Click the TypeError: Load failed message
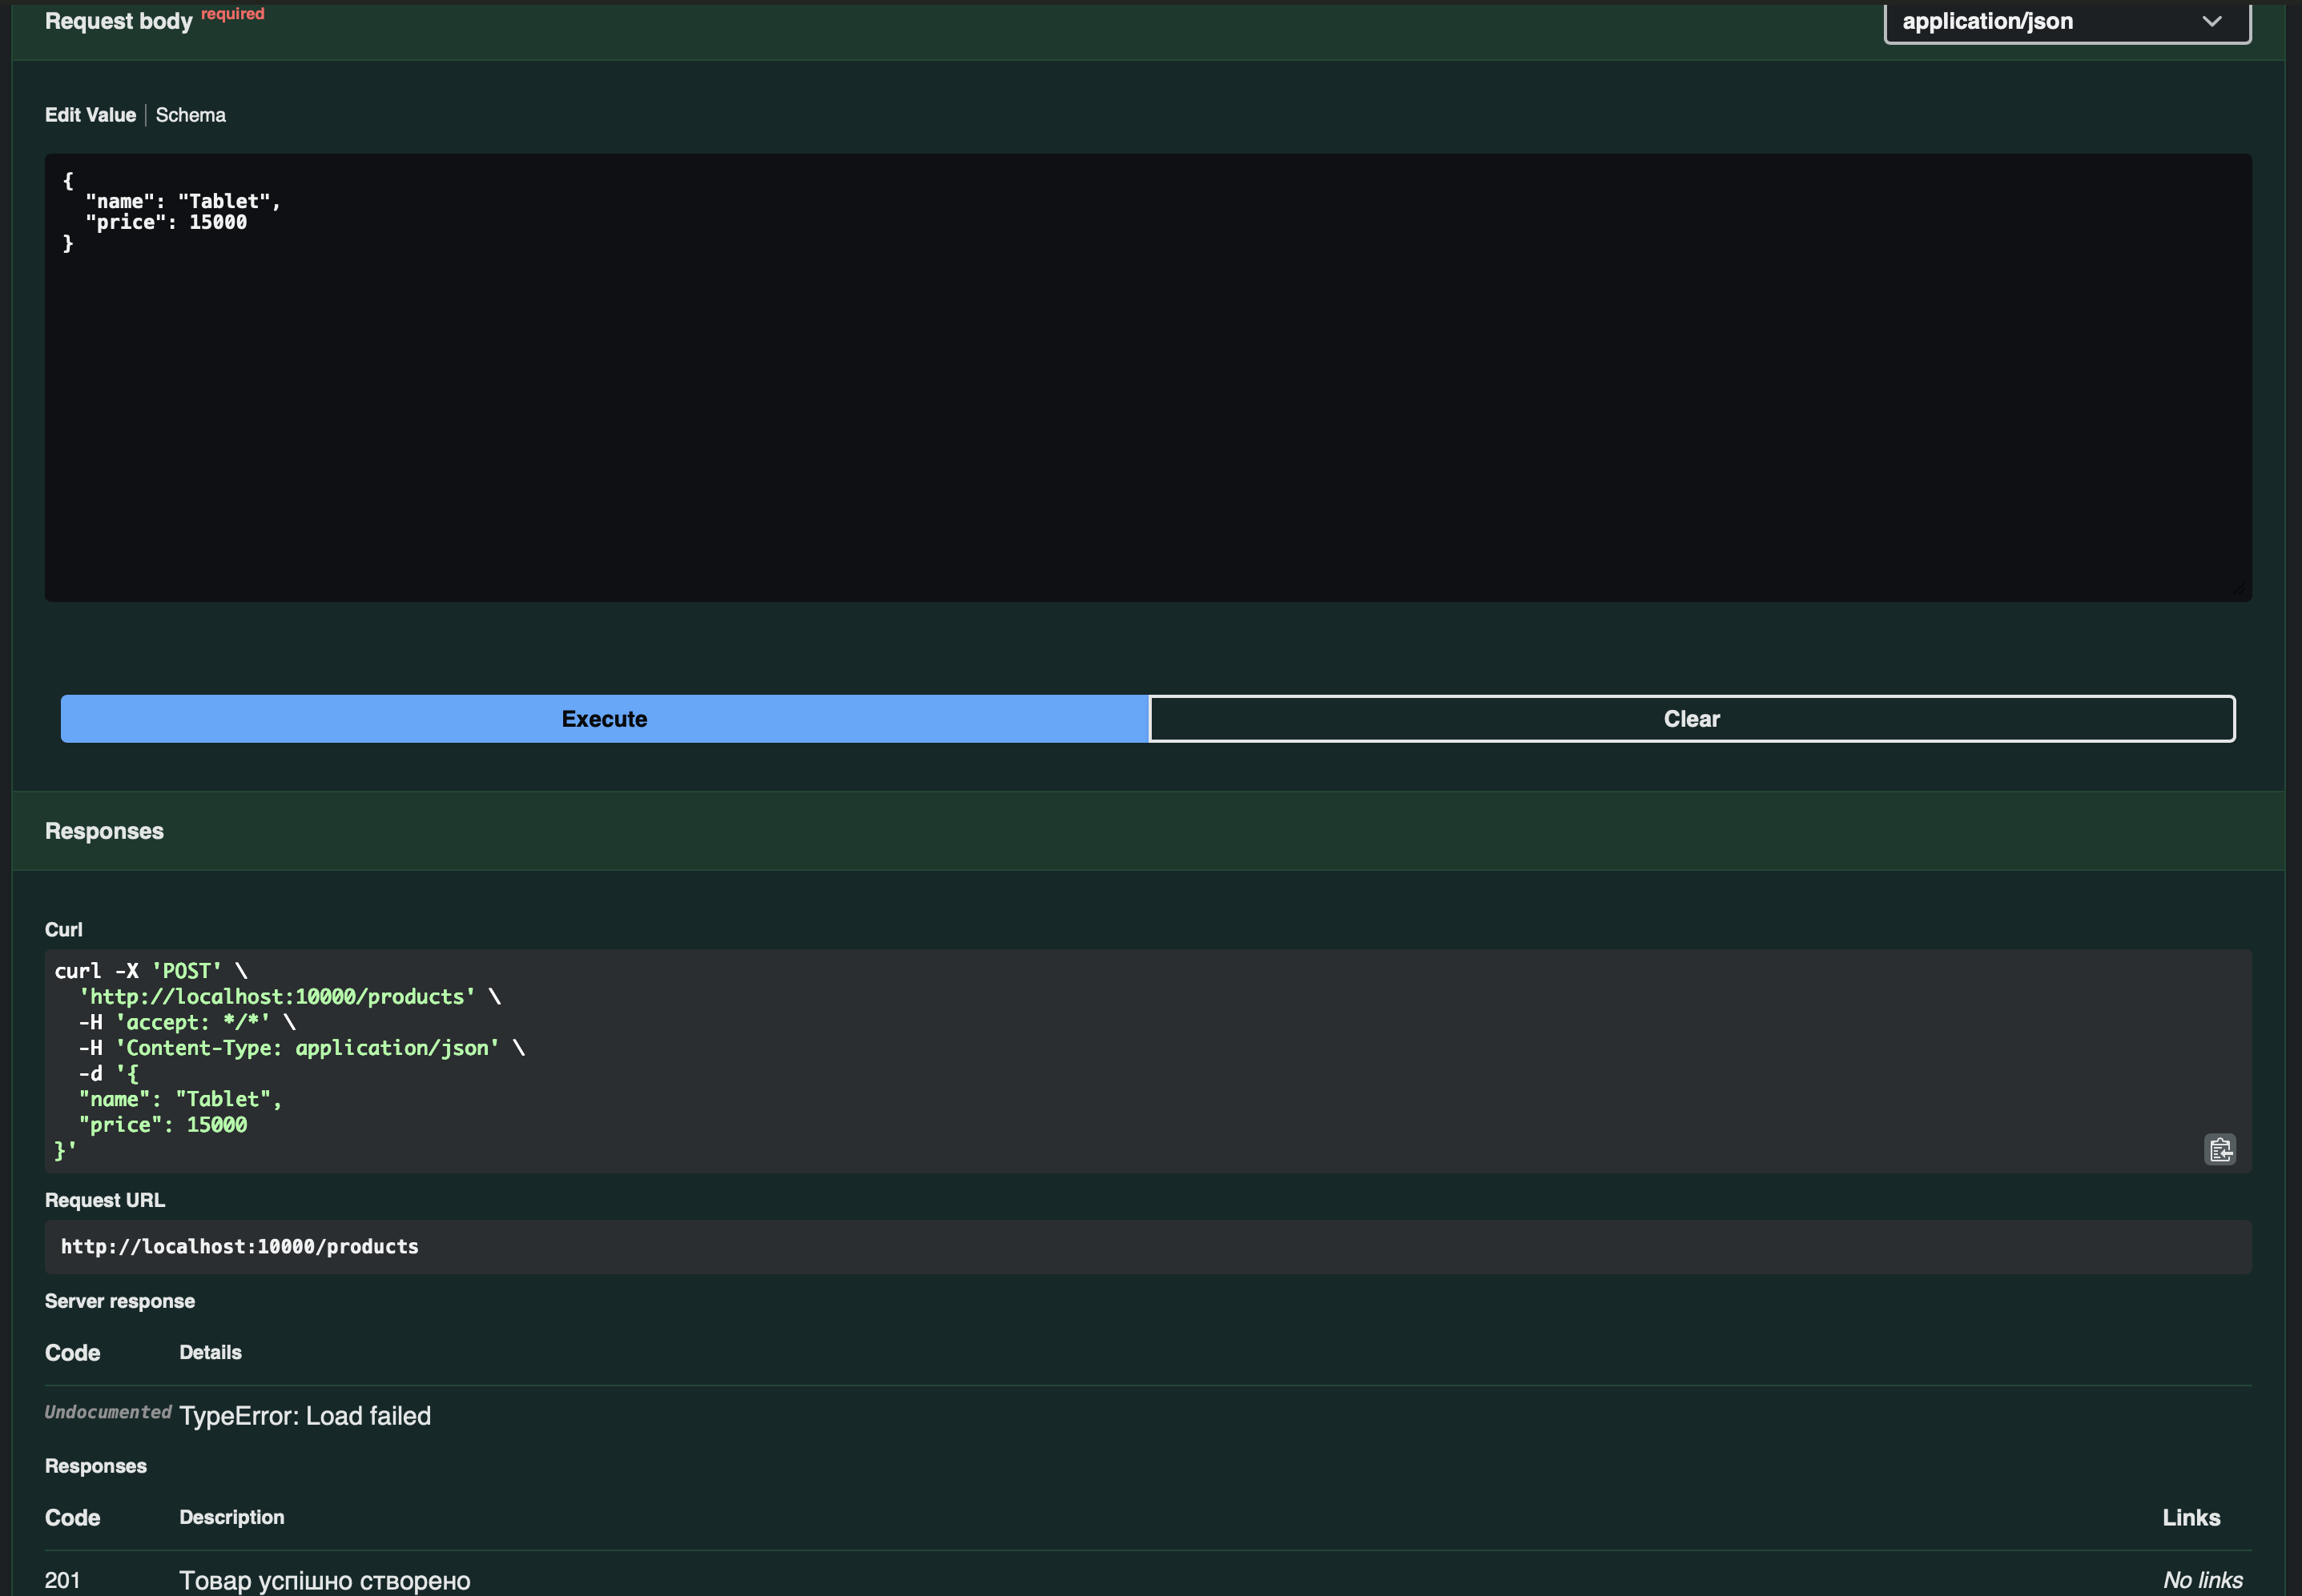Viewport: 2302px width, 1596px height. coord(305,1415)
